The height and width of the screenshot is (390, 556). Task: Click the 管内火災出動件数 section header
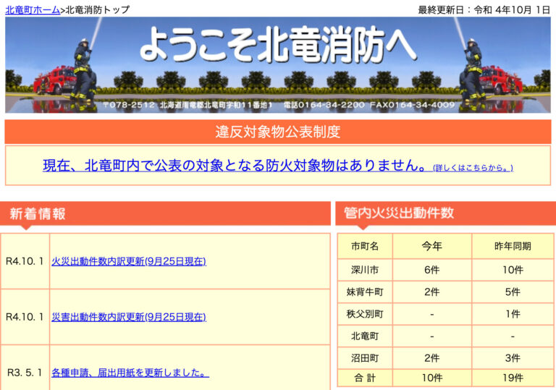[x=399, y=213]
